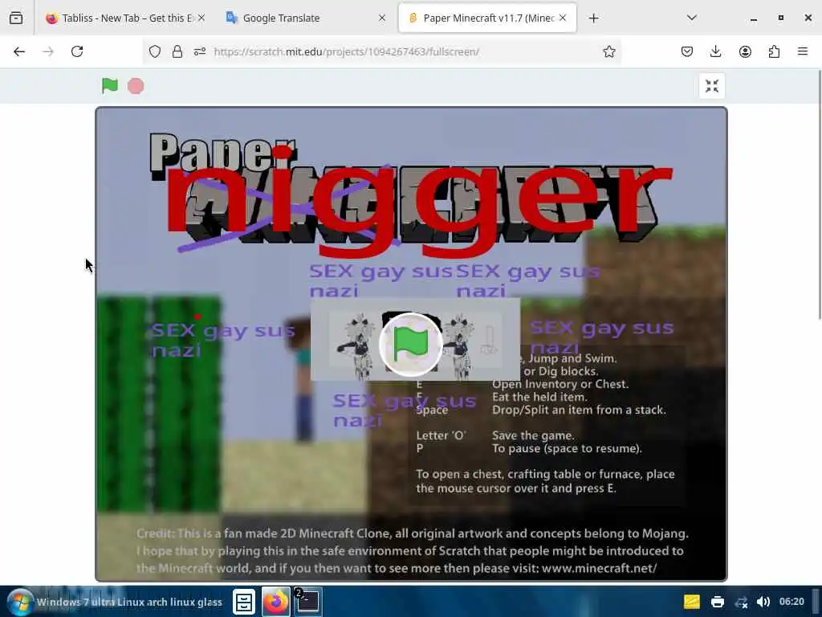Open a new browser tab

coord(593,18)
